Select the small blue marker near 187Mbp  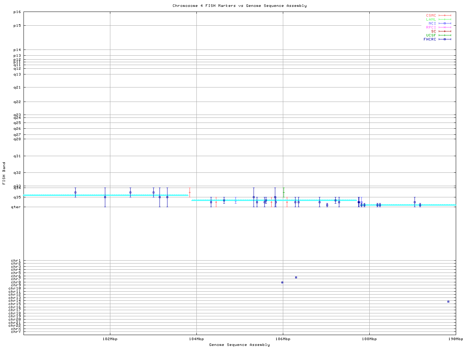[327, 205]
